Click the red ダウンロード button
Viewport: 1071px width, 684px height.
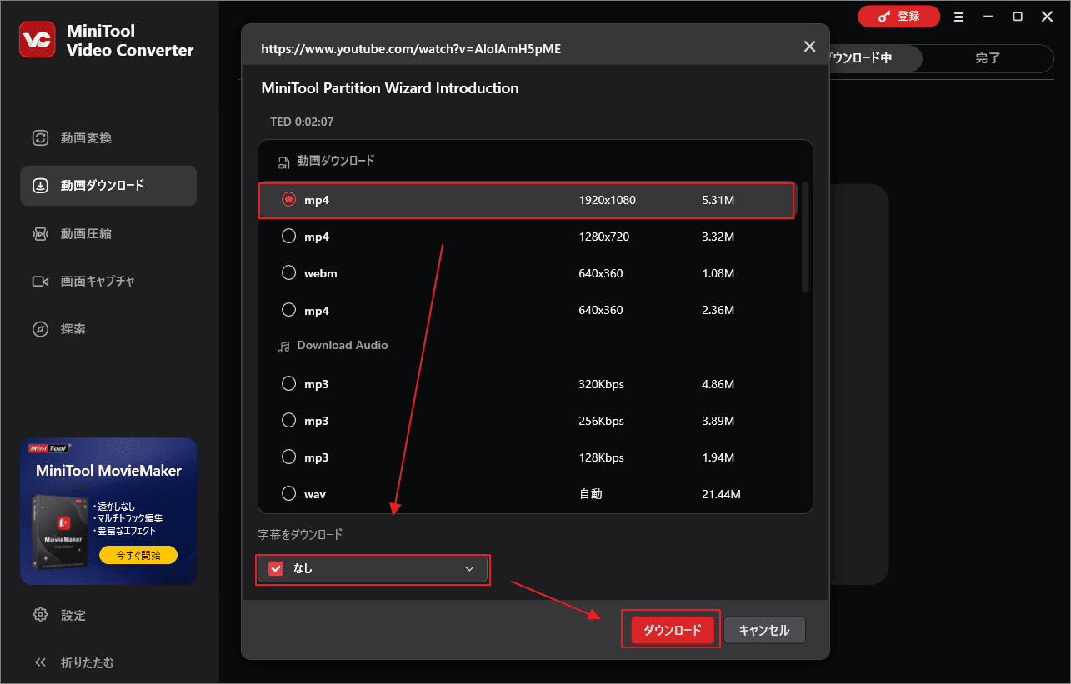pos(673,630)
